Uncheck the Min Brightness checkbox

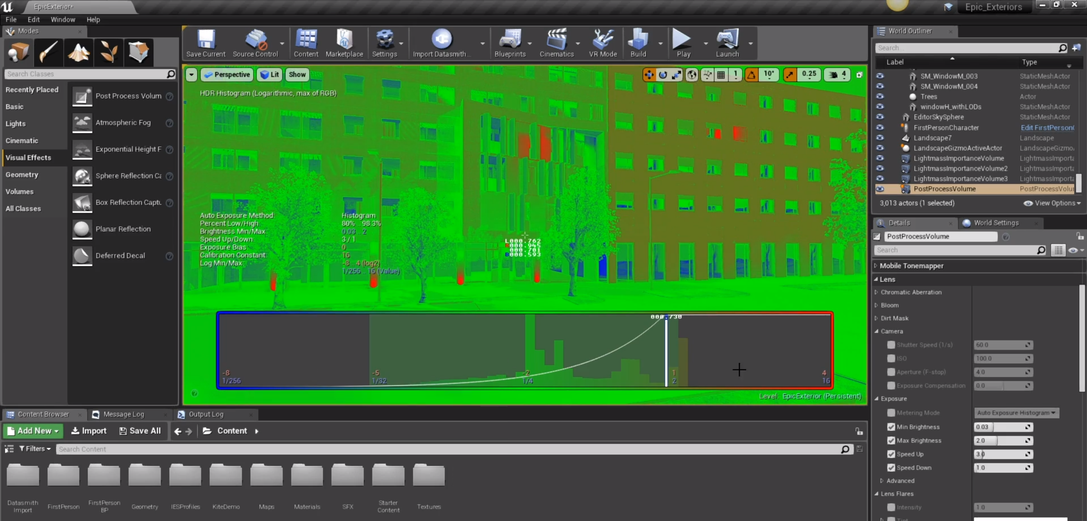(x=891, y=427)
